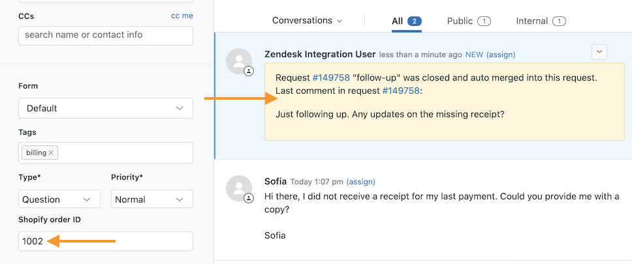
Task: Open the Type dropdown showing Question
Action: (x=59, y=199)
